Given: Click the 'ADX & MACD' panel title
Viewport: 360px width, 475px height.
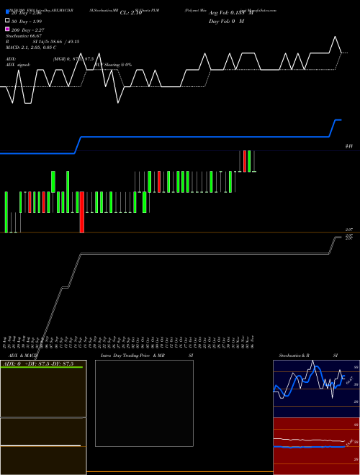Looking at the screenshot, I should [23, 356].
